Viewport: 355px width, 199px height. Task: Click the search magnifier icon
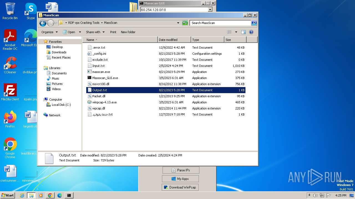point(254,23)
